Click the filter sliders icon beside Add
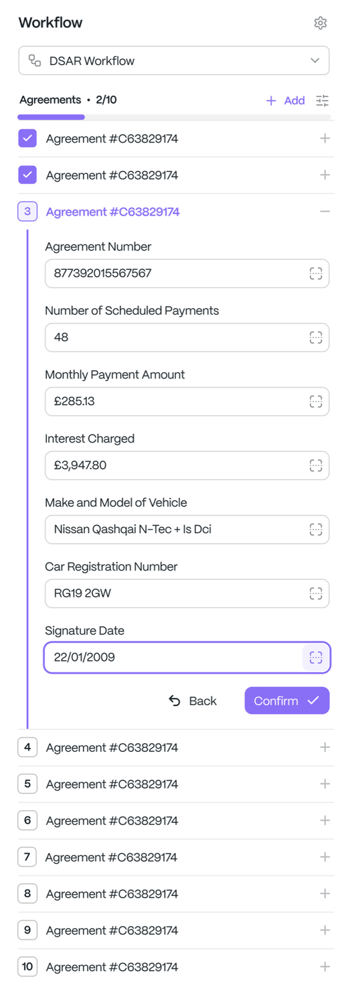 [323, 100]
